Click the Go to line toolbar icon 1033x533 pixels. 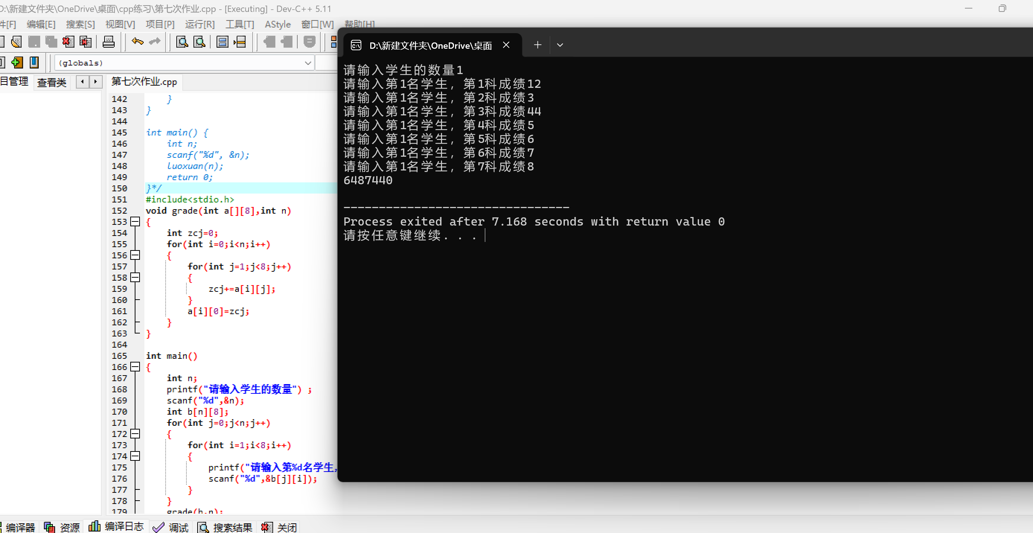[x=240, y=42]
